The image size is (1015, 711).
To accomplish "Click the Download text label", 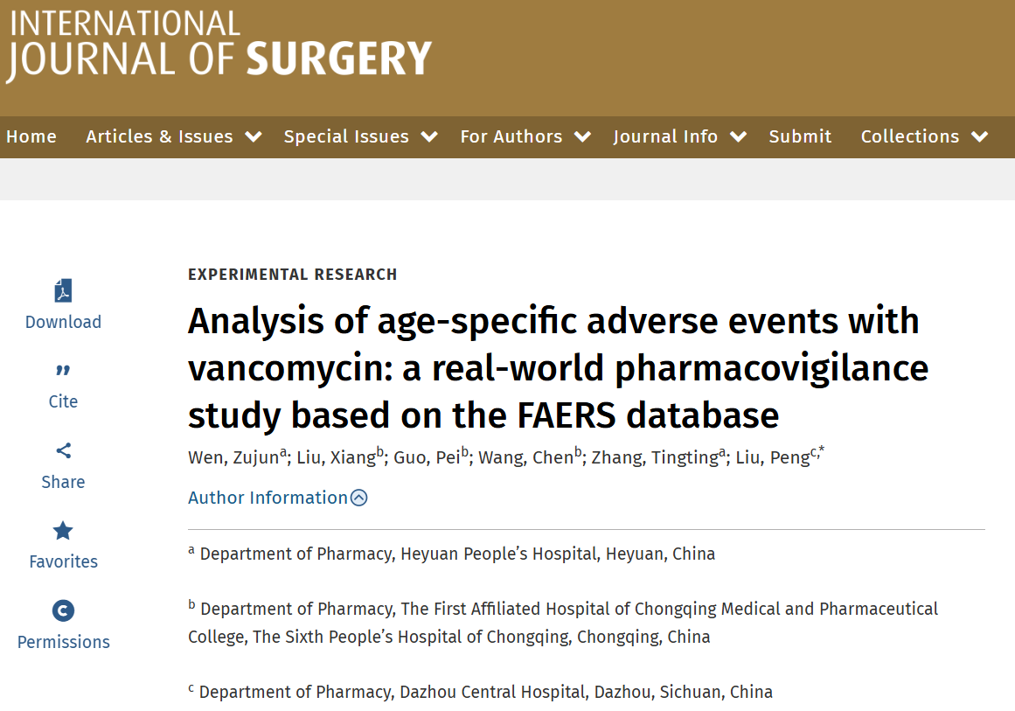I will (x=63, y=322).
